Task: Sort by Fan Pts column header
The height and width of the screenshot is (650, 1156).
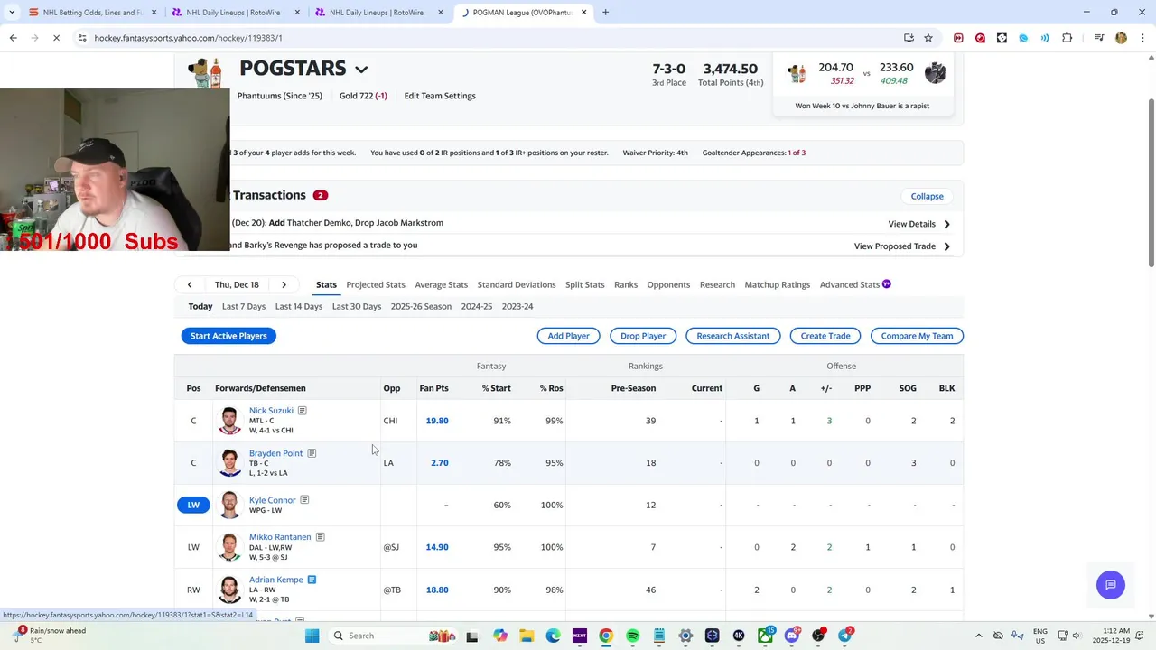Action: coord(433,388)
